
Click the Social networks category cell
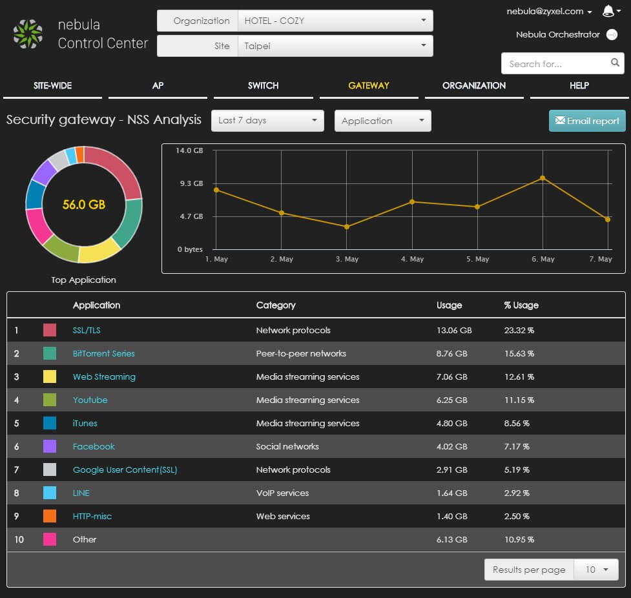click(x=287, y=446)
